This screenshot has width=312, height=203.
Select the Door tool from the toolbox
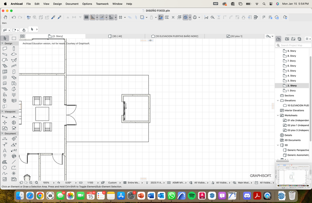click(14, 71)
